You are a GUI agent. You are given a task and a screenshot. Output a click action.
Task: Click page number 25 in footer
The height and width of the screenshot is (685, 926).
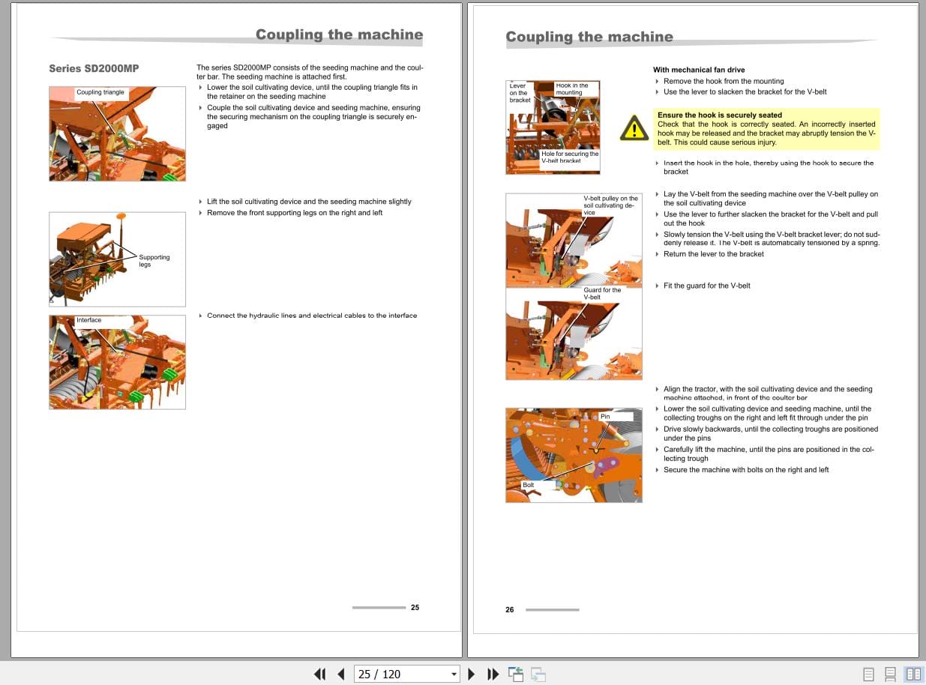415,607
